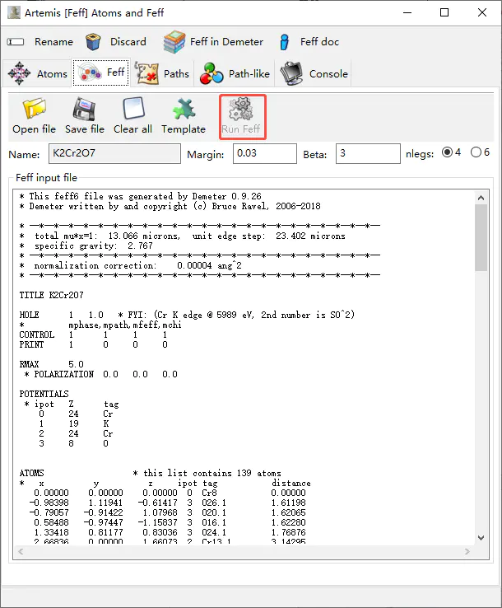The image size is (502, 608).
Task: Click the Name field K2Cr2O7
Action: [114, 153]
